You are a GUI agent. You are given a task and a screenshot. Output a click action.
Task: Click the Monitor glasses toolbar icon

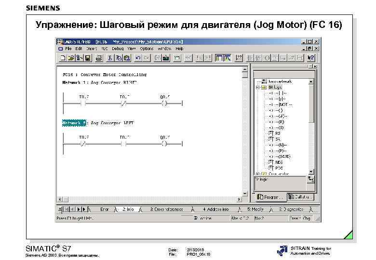(188, 58)
